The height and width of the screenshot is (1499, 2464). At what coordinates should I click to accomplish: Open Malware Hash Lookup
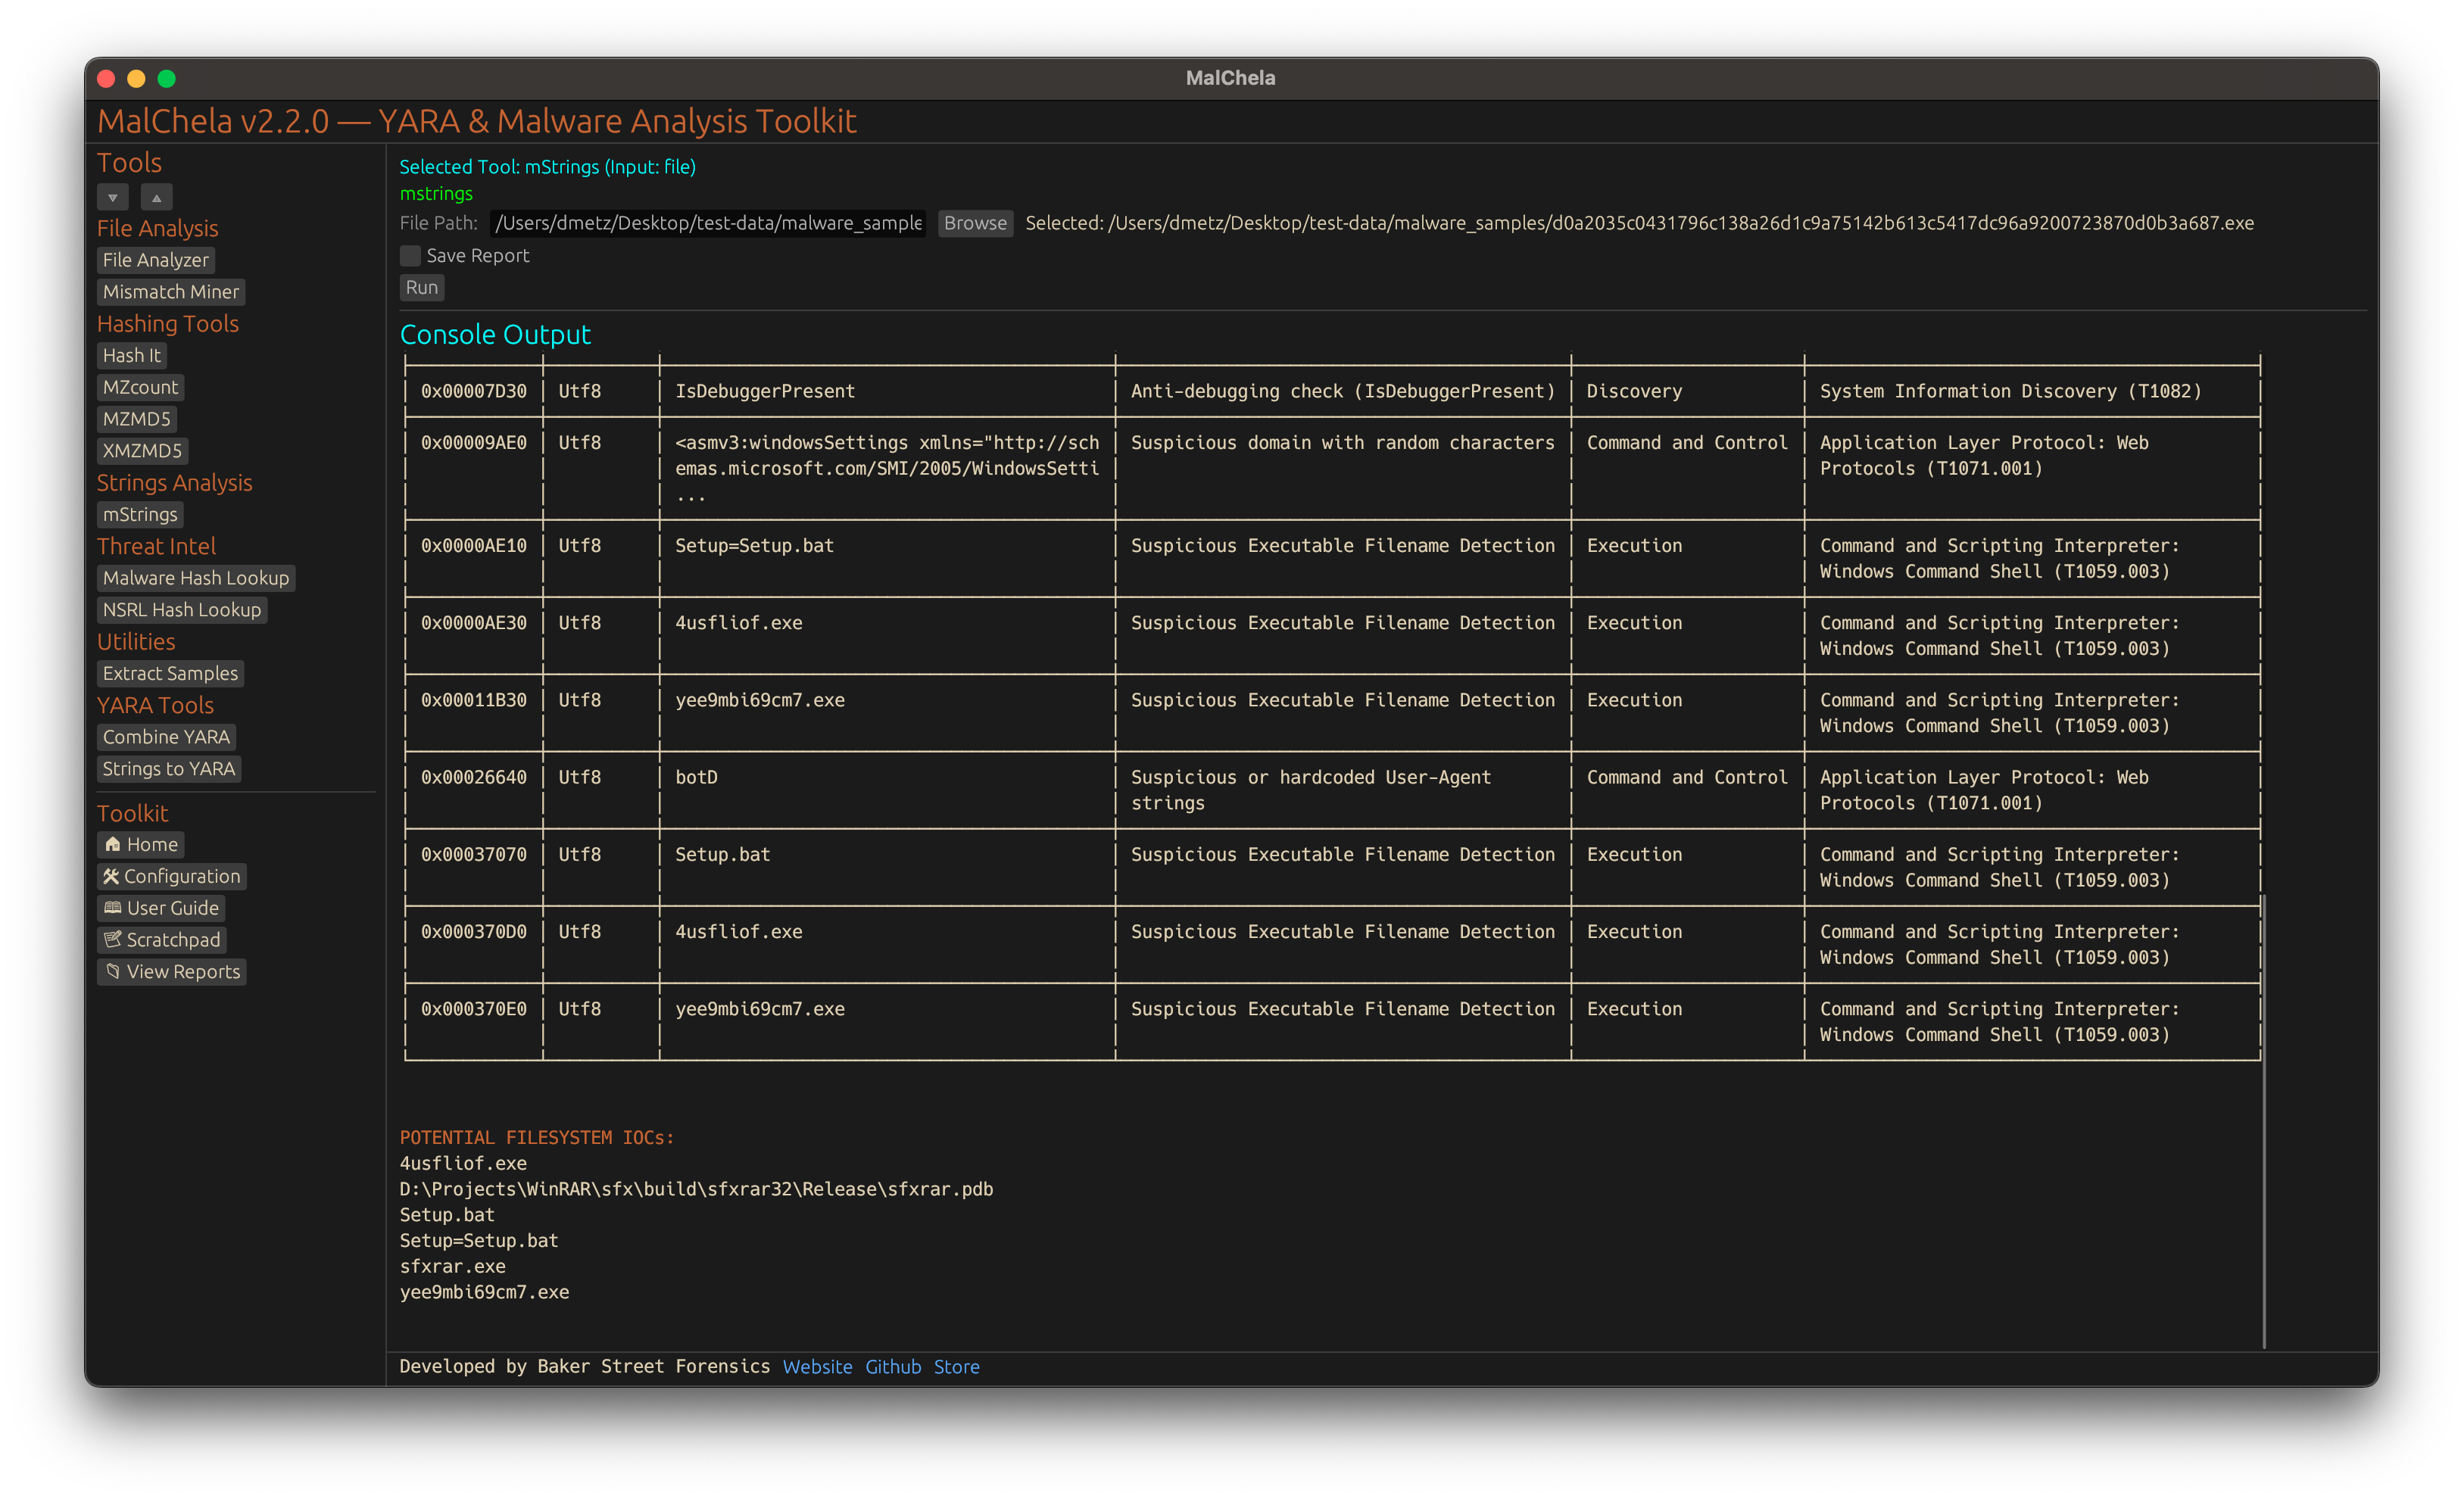196,578
